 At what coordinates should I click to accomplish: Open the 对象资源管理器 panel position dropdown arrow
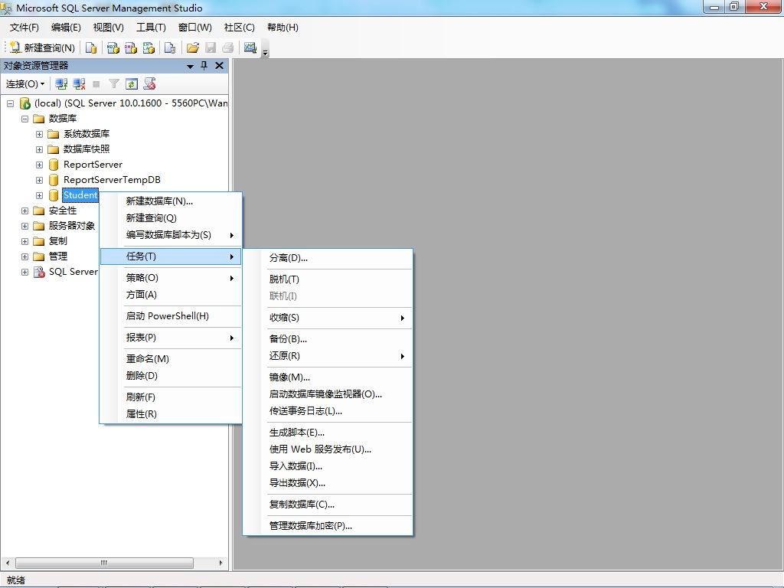[x=190, y=66]
